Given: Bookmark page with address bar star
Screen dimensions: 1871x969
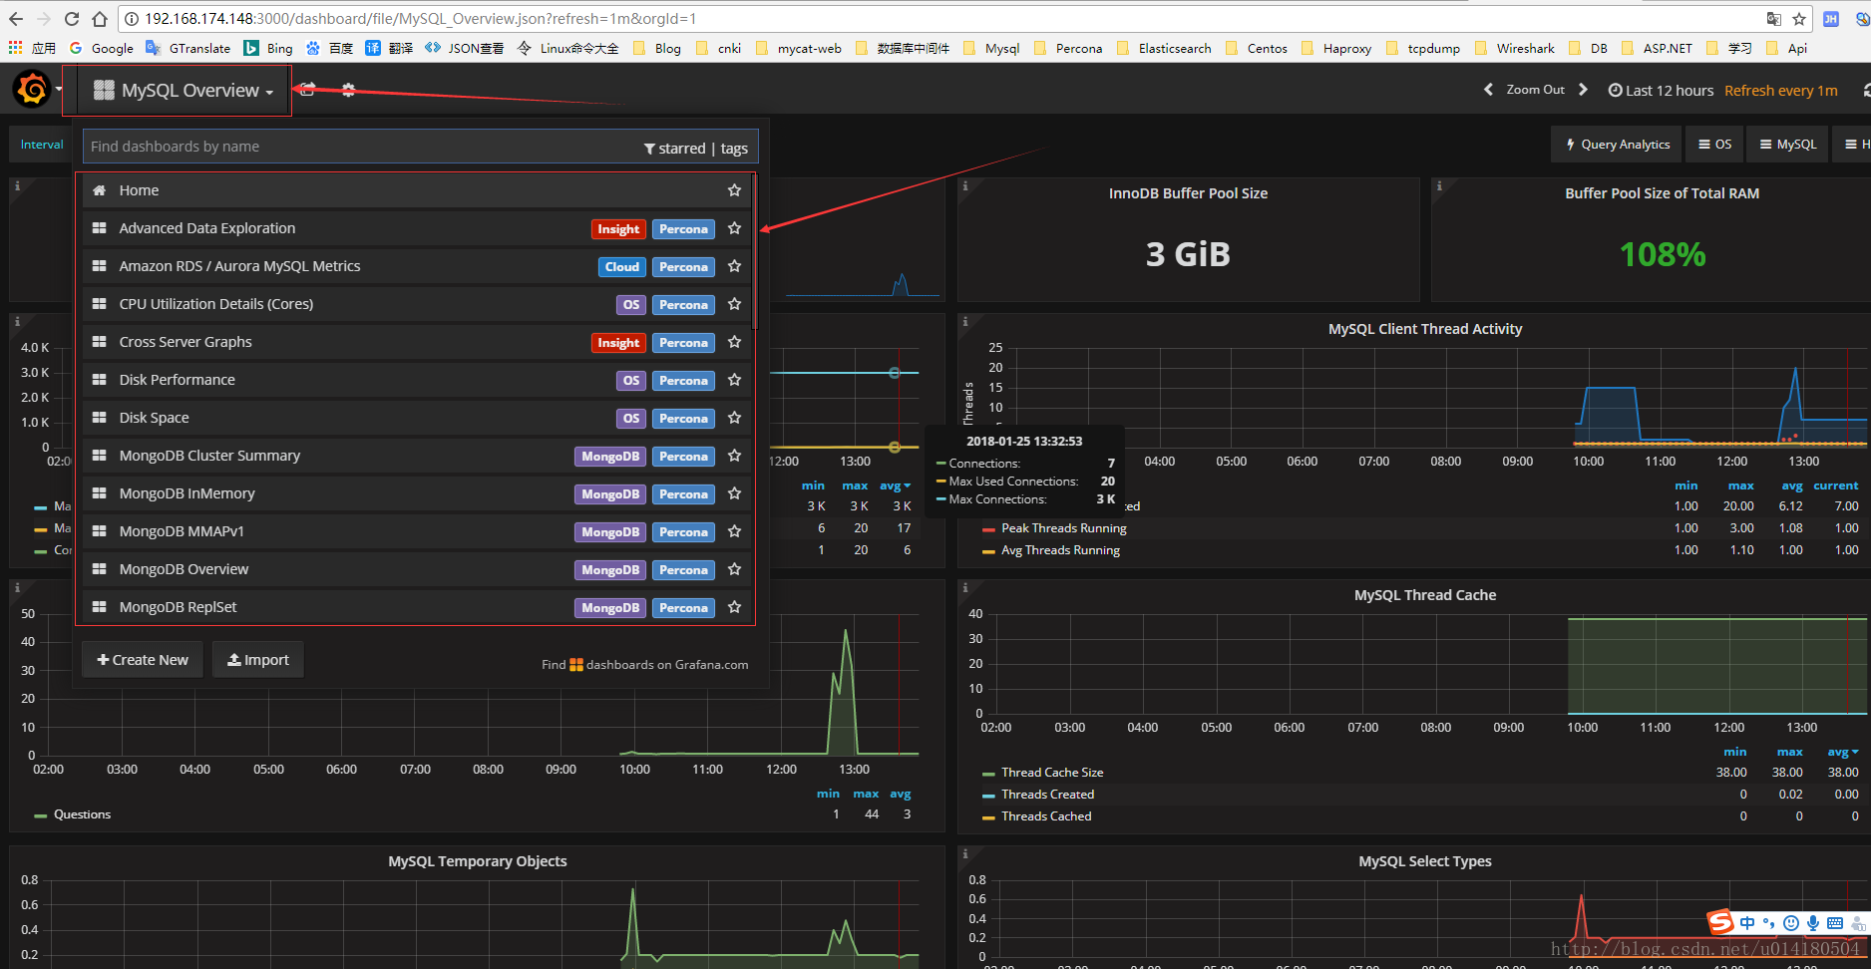Looking at the screenshot, I should [x=1799, y=19].
